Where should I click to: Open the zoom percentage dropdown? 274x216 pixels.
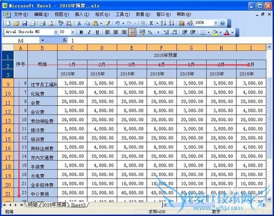(216, 23)
